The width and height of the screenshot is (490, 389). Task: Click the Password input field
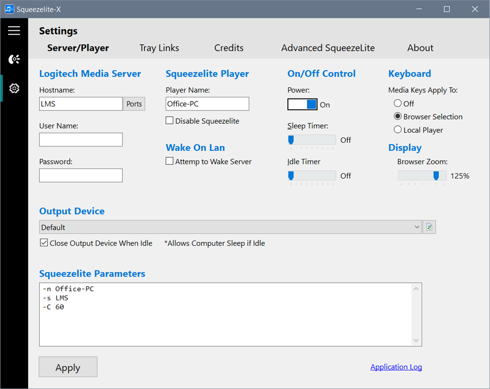click(81, 175)
